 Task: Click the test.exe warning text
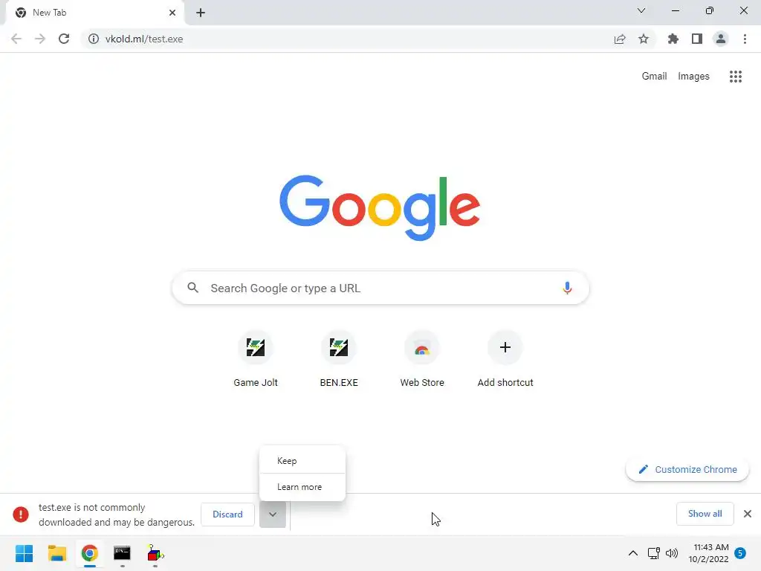click(x=117, y=514)
